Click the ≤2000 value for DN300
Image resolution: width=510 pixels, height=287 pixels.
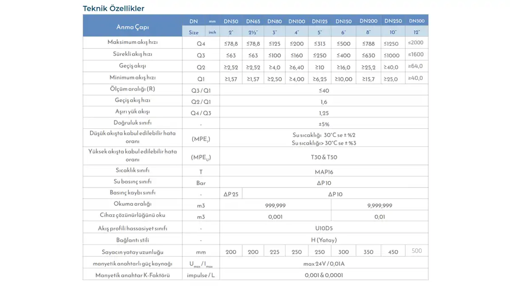click(416, 43)
